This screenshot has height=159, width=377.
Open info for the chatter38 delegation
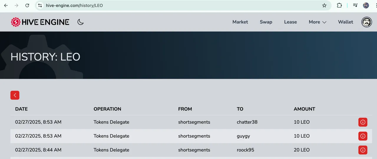pos(363,122)
